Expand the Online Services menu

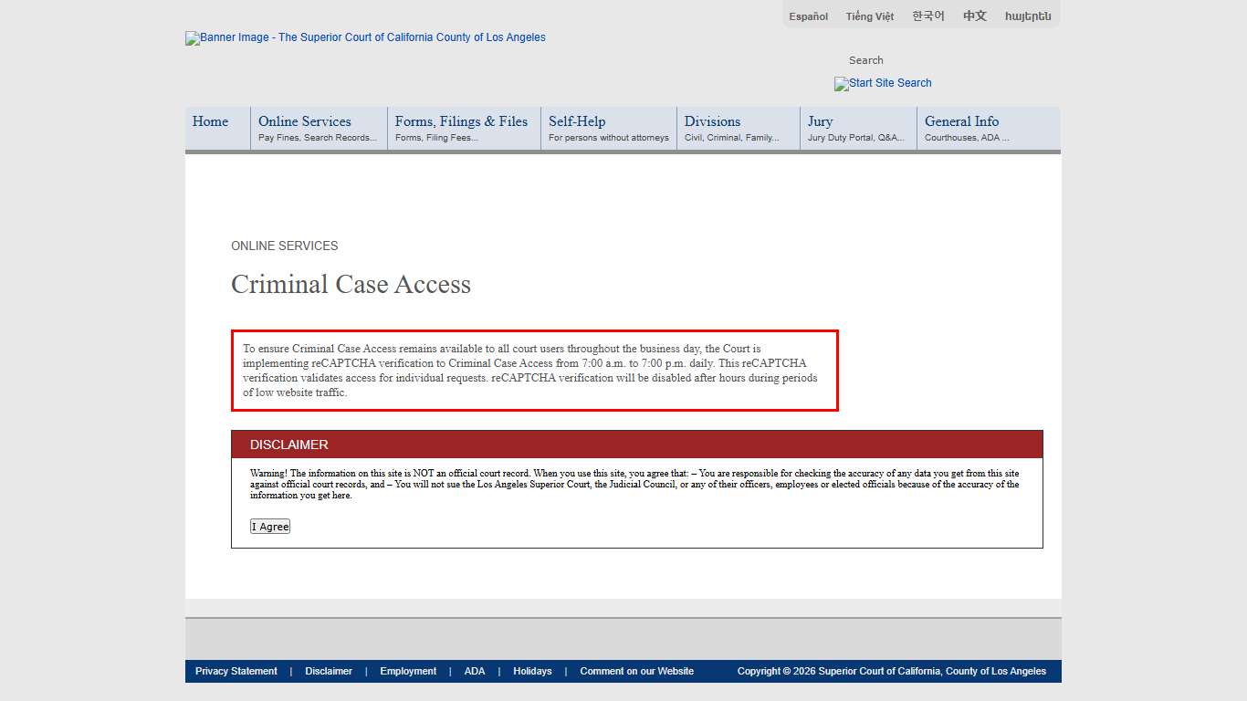[305, 121]
